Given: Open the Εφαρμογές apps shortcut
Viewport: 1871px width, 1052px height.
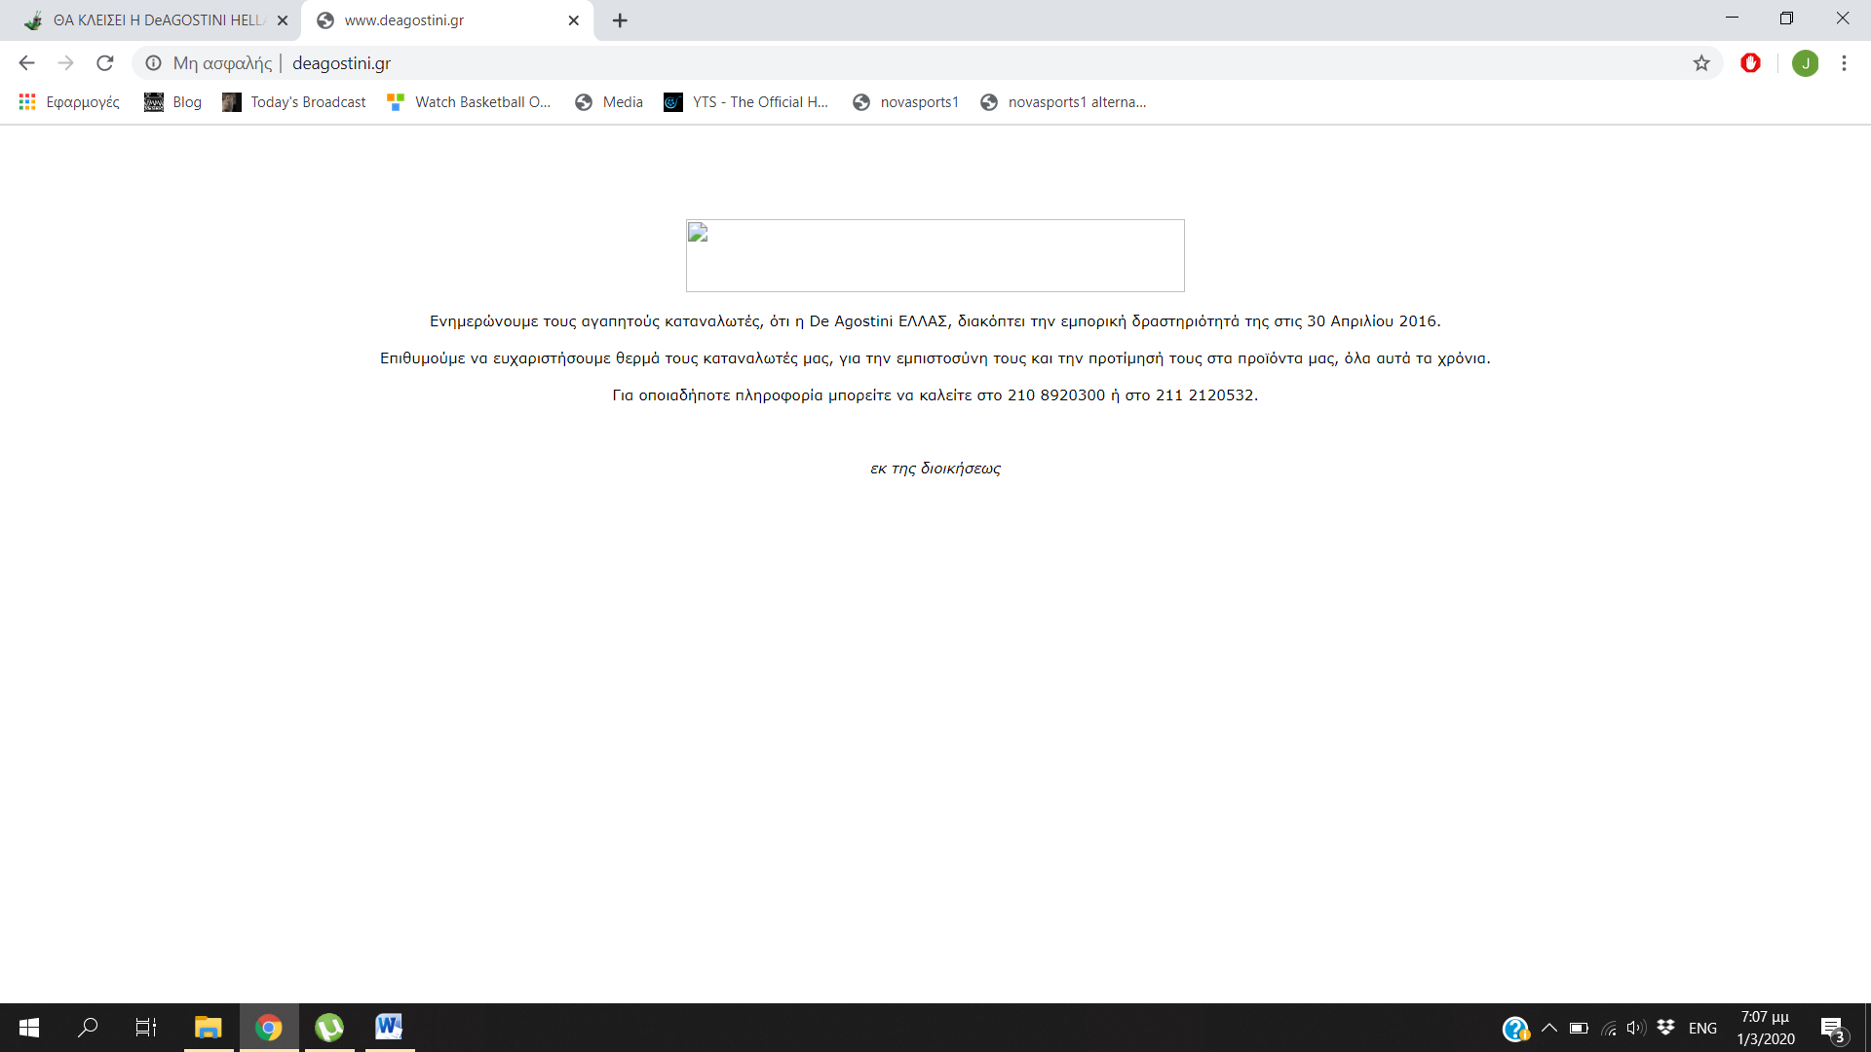Looking at the screenshot, I should (x=69, y=102).
